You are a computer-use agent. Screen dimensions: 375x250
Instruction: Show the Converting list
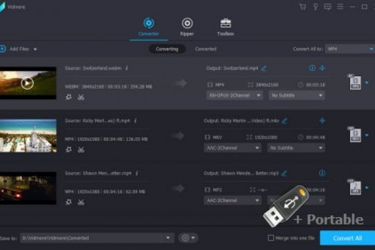(x=167, y=49)
